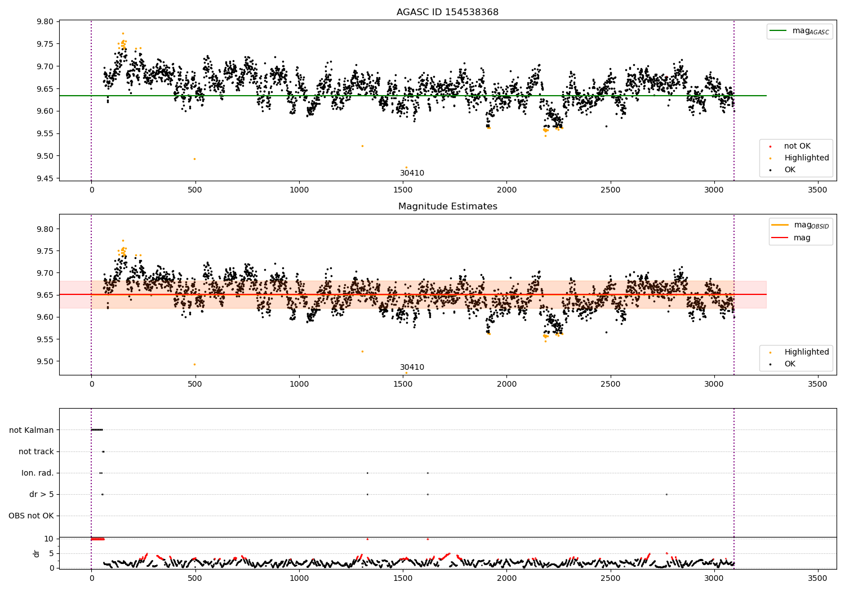Click the orange outlier near x=500 in top plot
The width and height of the screenshot is (845, 591).
pyautogui.click(x=195, y=159)
